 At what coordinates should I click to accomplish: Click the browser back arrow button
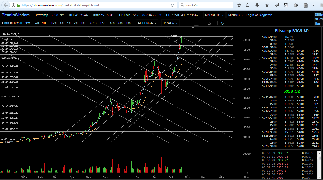tap(6, 5)
